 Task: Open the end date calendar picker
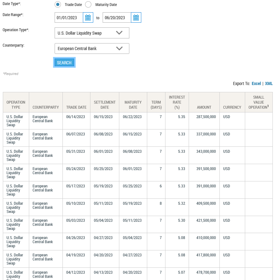[x=136, y=18]
